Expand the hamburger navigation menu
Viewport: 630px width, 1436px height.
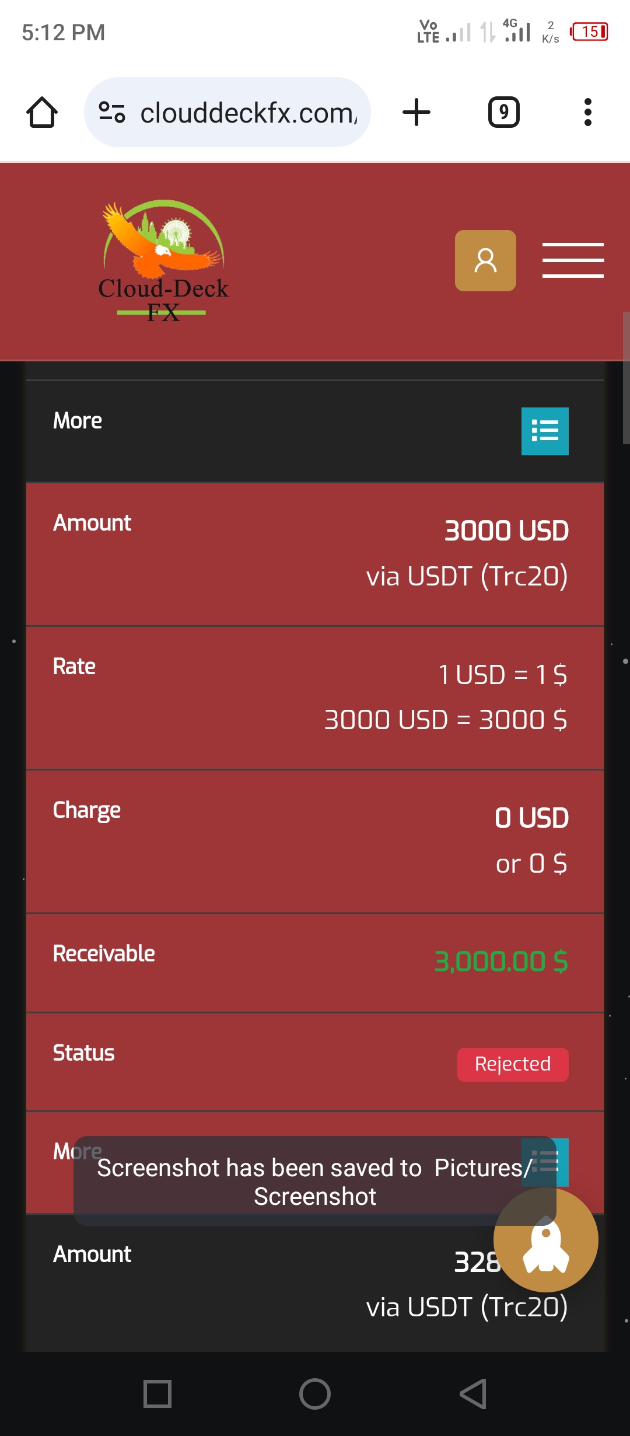tap(573, 260)
